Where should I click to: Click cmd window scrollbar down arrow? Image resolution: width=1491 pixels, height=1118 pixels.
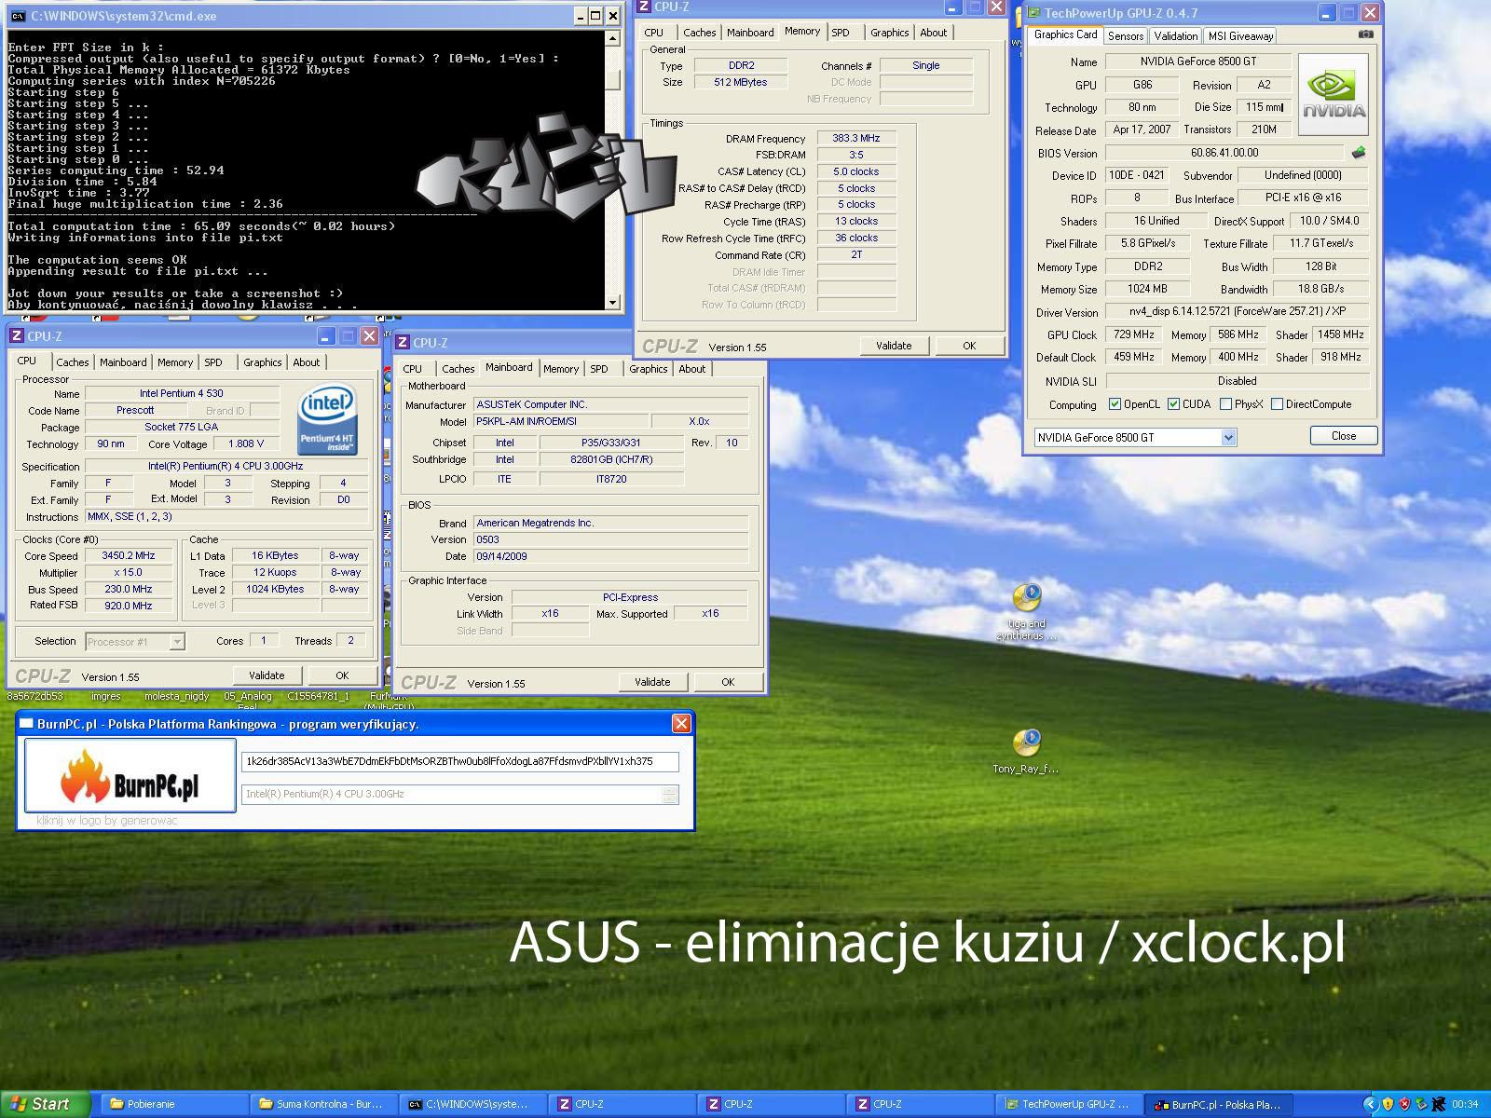point(612,302)
